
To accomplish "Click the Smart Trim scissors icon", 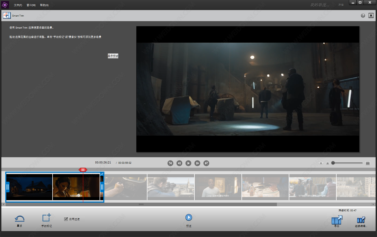I will point(7,16).
